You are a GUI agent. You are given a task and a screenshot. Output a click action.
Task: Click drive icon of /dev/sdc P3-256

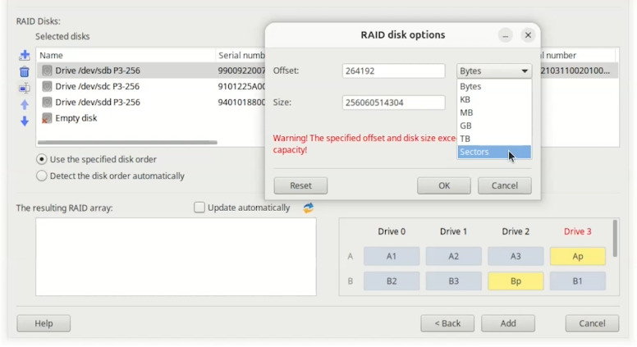tap(47, 86)
